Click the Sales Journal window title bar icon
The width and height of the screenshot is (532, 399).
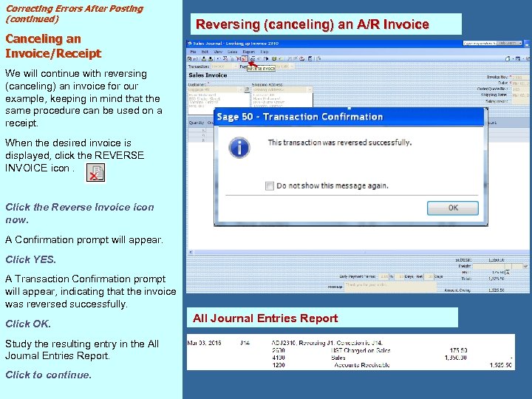coord(190,44)
